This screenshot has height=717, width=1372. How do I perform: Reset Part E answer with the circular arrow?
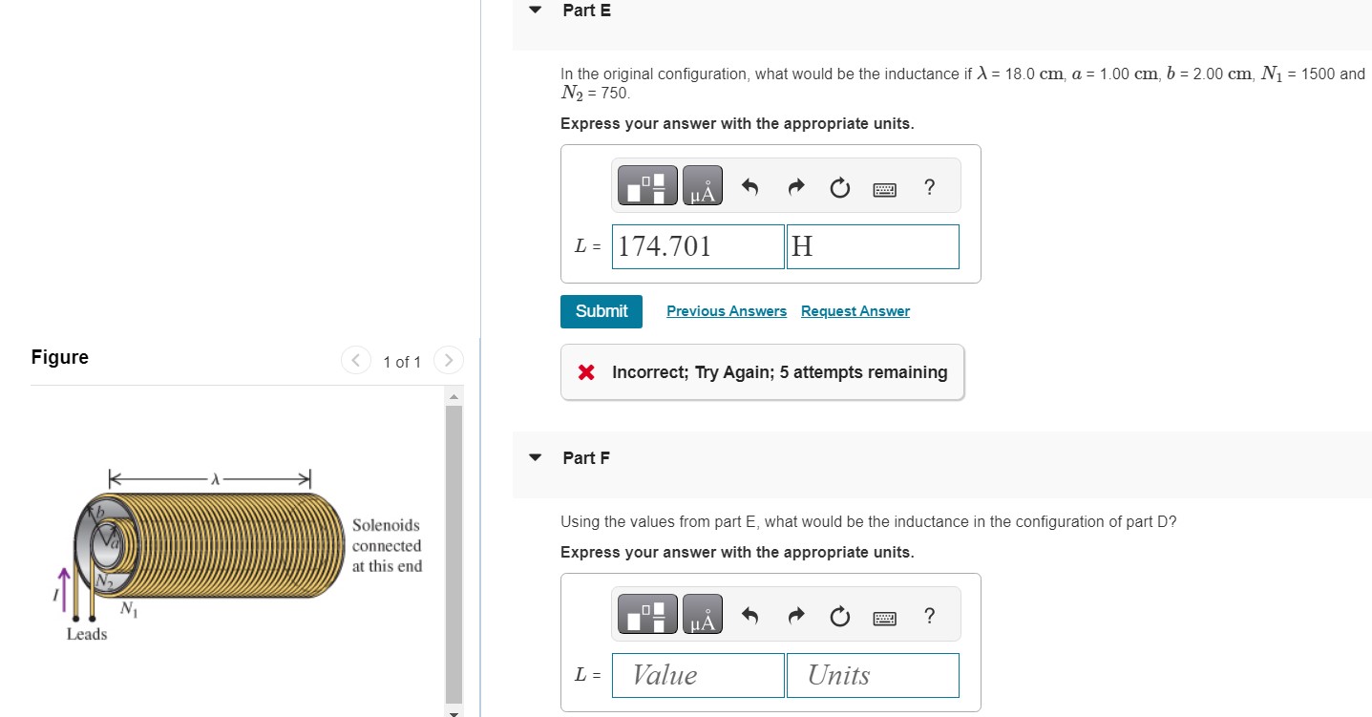tap(838, 187)
